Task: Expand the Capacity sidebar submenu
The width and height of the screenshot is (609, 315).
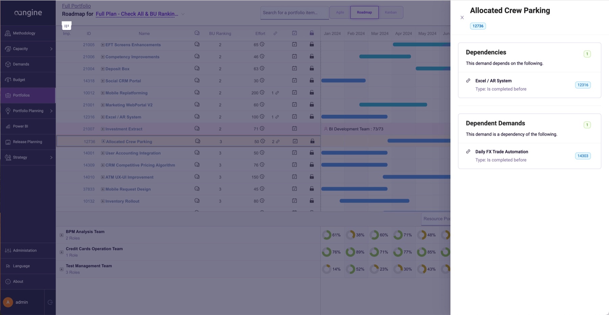Action: pos(51,49)
